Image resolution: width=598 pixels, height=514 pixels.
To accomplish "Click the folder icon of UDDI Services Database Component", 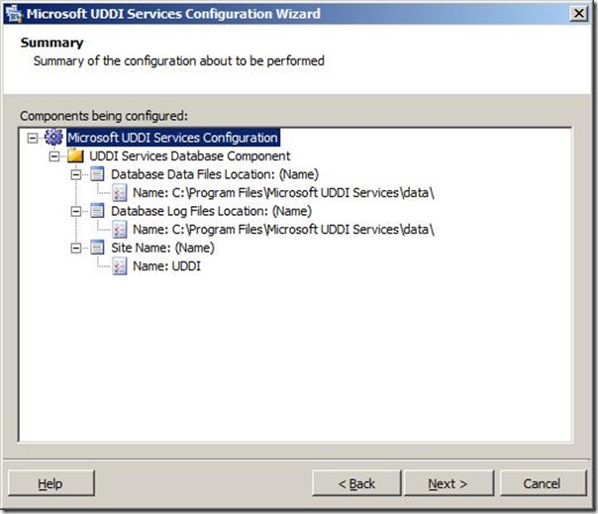I will click(75, 155).
